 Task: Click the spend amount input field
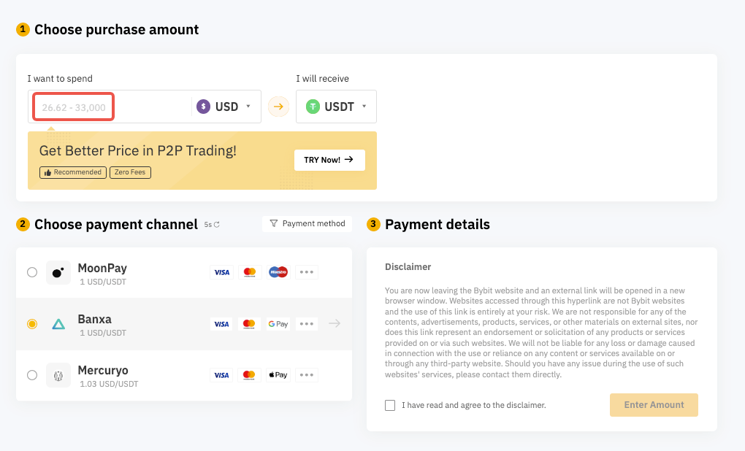(74, 107)
